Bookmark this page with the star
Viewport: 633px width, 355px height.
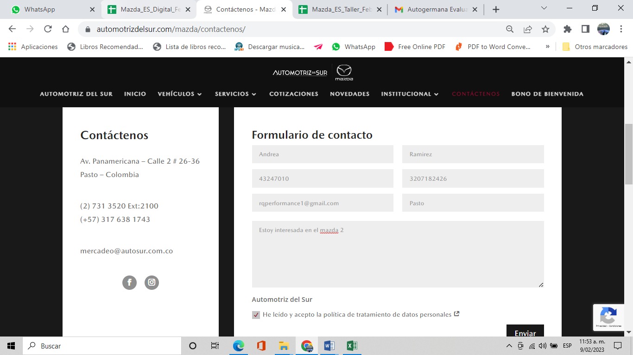click(545, 29)
